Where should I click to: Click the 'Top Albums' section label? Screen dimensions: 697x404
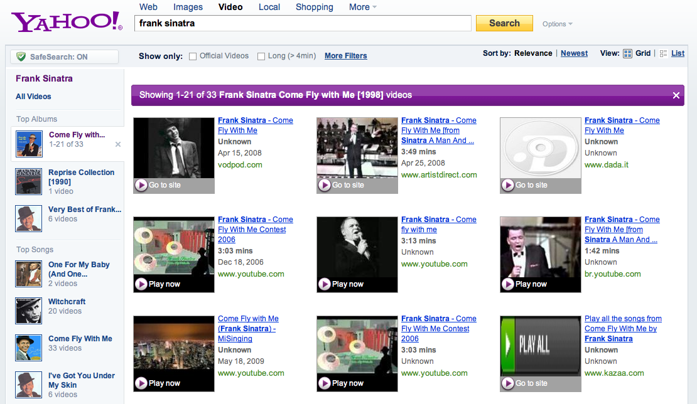click(x=37, y=119)
